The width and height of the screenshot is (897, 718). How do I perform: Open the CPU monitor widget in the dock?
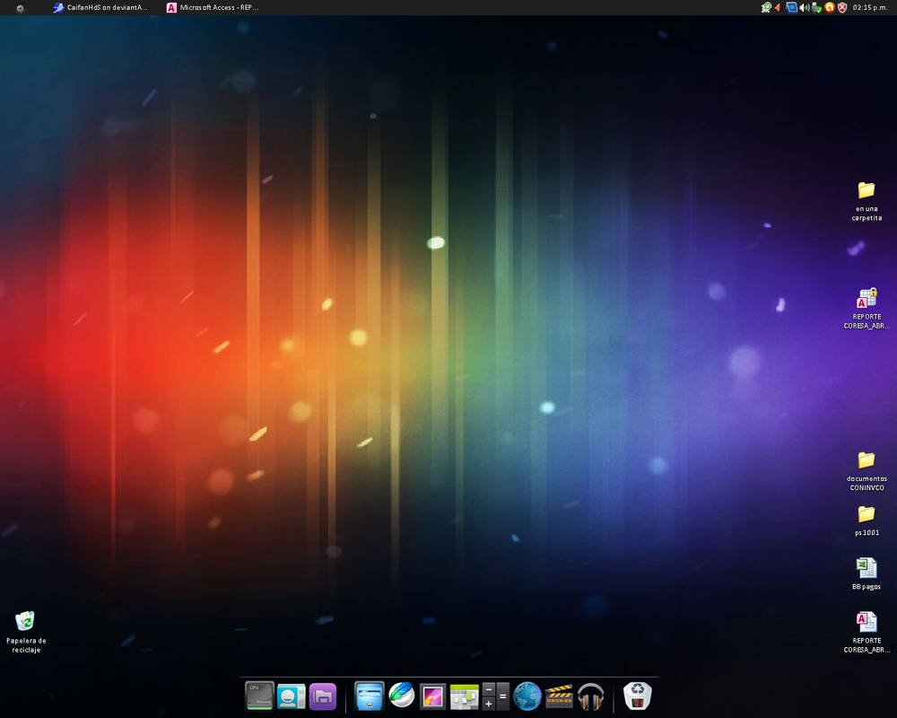258,696
